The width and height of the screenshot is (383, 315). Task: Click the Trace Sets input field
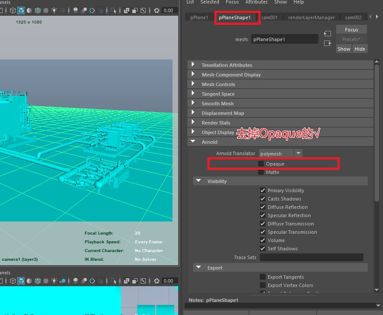point(311,257)
